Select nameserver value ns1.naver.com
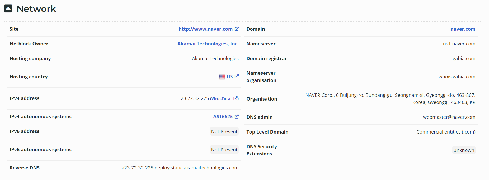489x180 pixels. [x=459, y=44]
